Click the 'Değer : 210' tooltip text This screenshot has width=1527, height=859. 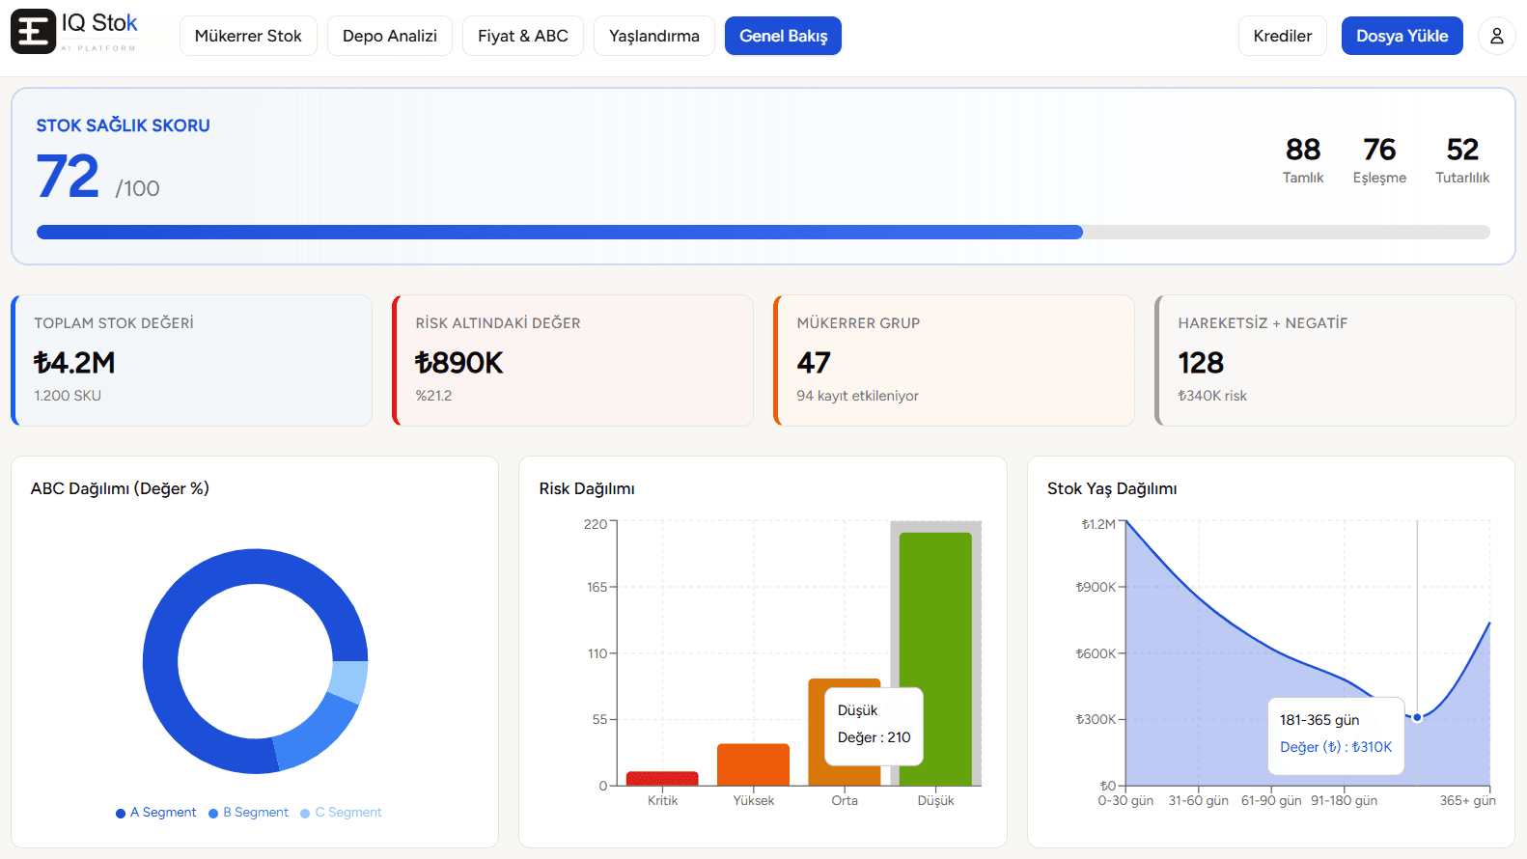[x=874, y=737]
